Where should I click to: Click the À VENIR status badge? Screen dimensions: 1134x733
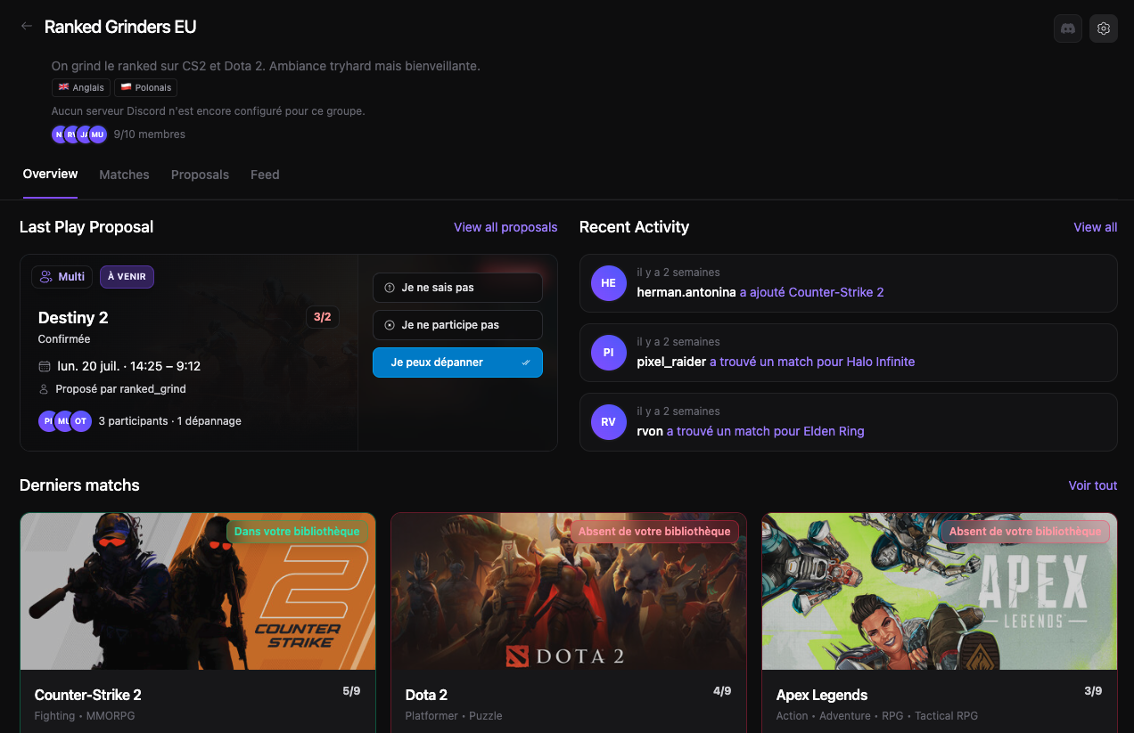[127, 277]
